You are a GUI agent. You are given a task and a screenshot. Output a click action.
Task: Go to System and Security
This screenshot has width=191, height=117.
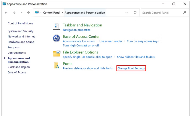[20, 31]
